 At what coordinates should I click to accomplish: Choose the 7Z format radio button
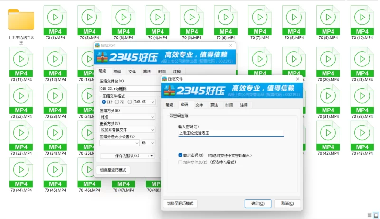(117, 102)
